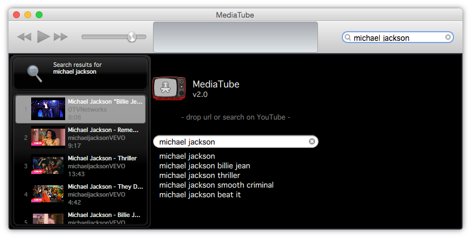The height and width of the screenshot is (238, 471).
Task: Click the search results magnifying glass icon
Action: 35,73
